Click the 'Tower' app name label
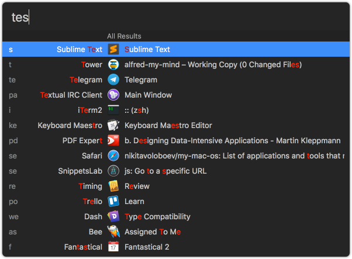This screenshot has width=352, height=259. (92, 65)
